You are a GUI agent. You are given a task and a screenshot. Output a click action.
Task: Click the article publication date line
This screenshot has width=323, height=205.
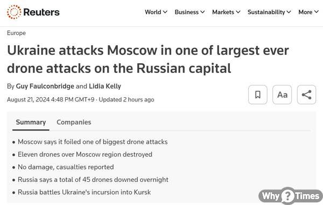[x=81, y=100]
